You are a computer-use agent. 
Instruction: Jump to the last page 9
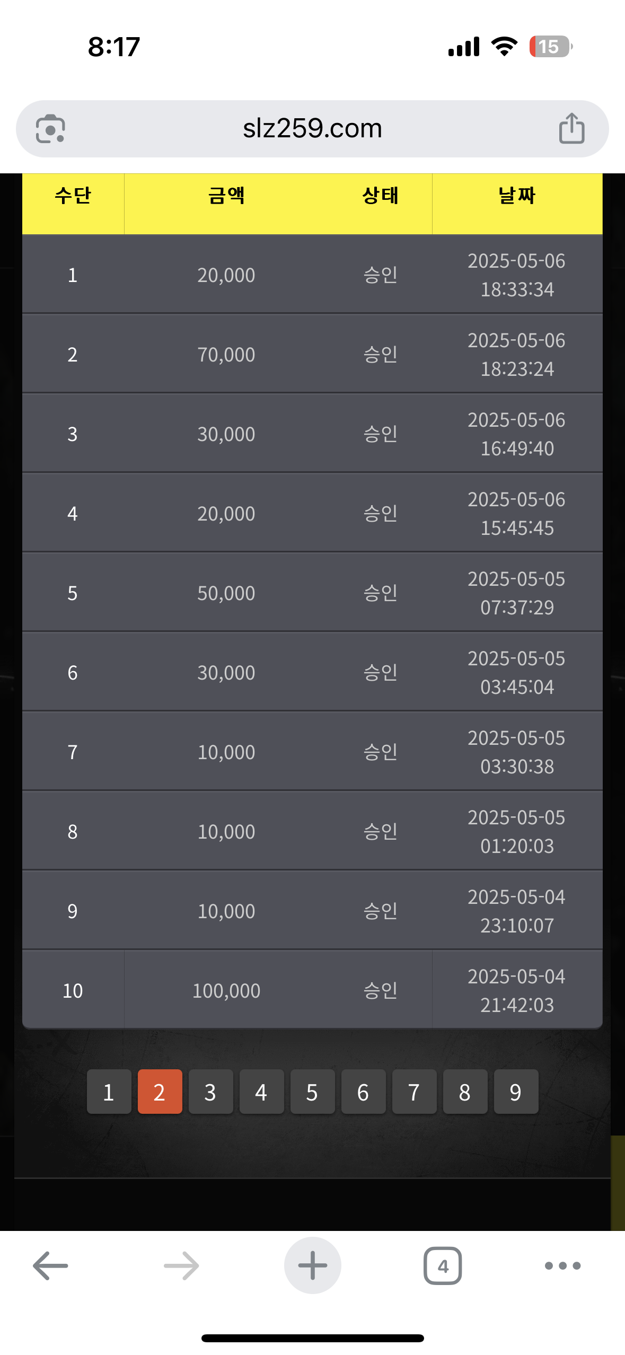point(516,1092)
